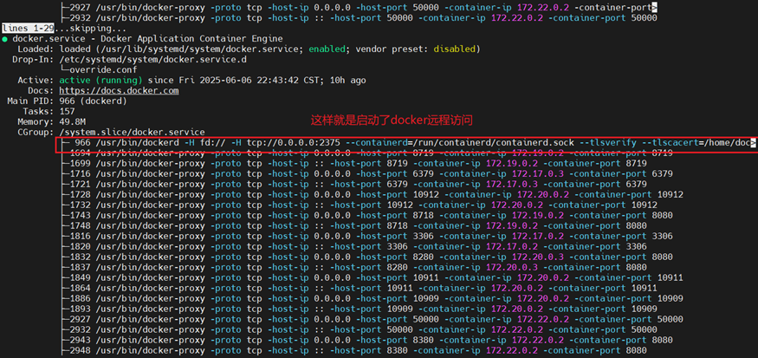
Task: Click the process row with PID 2948
Action: 355,351
